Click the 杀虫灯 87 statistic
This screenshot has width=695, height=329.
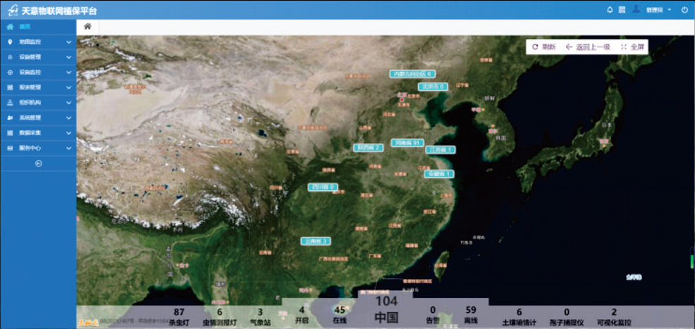click(178, 316)
